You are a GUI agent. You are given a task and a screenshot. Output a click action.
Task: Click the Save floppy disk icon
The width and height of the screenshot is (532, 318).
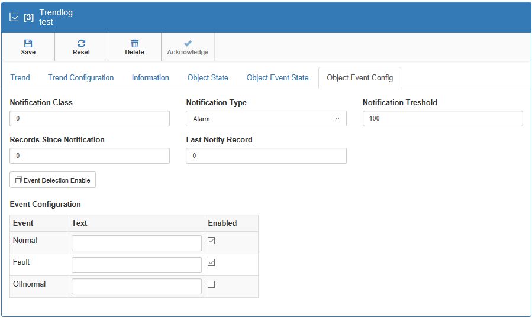pos(28,43)
